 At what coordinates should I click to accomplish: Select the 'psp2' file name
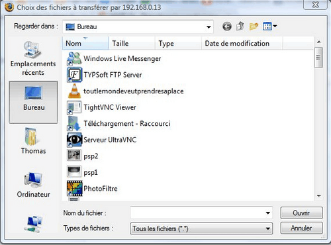pyautogui.click(x=91, y=156)
